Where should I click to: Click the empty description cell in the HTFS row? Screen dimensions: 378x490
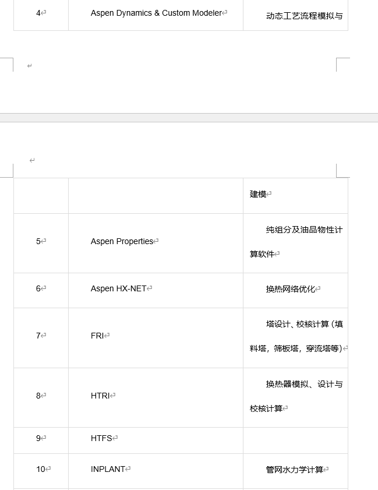tap(295, 440)
